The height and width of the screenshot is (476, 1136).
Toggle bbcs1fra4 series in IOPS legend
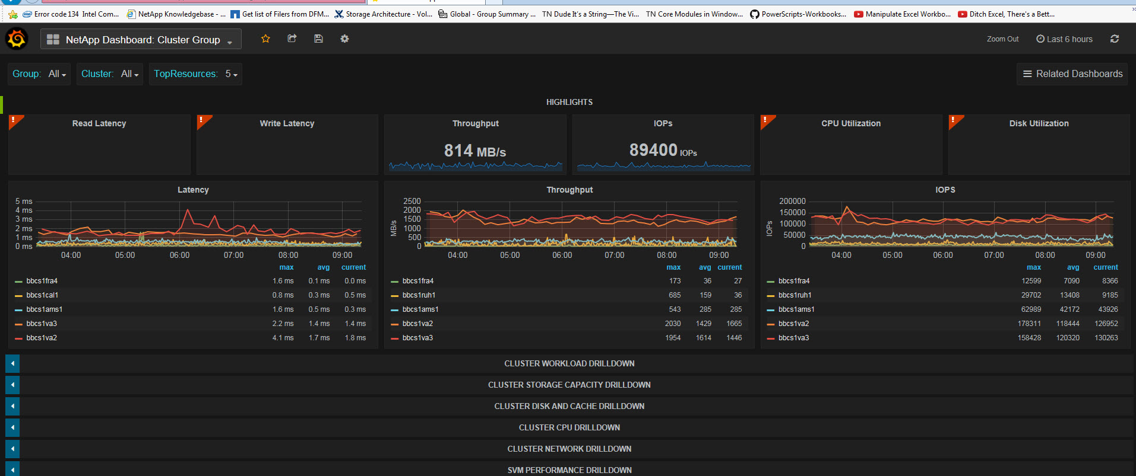point(794,281)
